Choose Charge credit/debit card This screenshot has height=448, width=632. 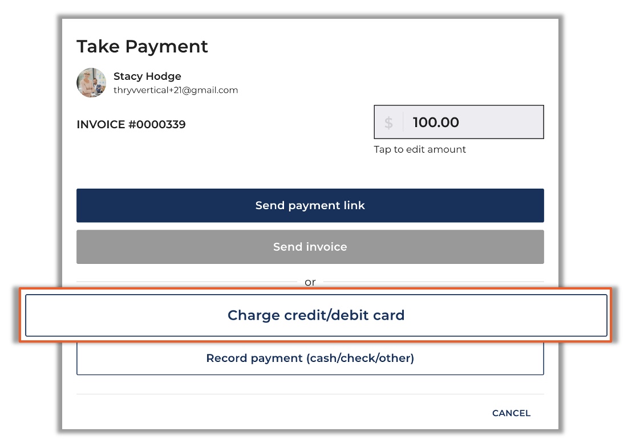[316, 315]
